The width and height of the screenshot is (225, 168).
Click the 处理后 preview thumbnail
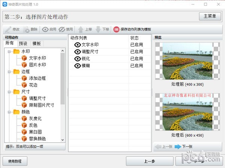(x=187, y=112)
